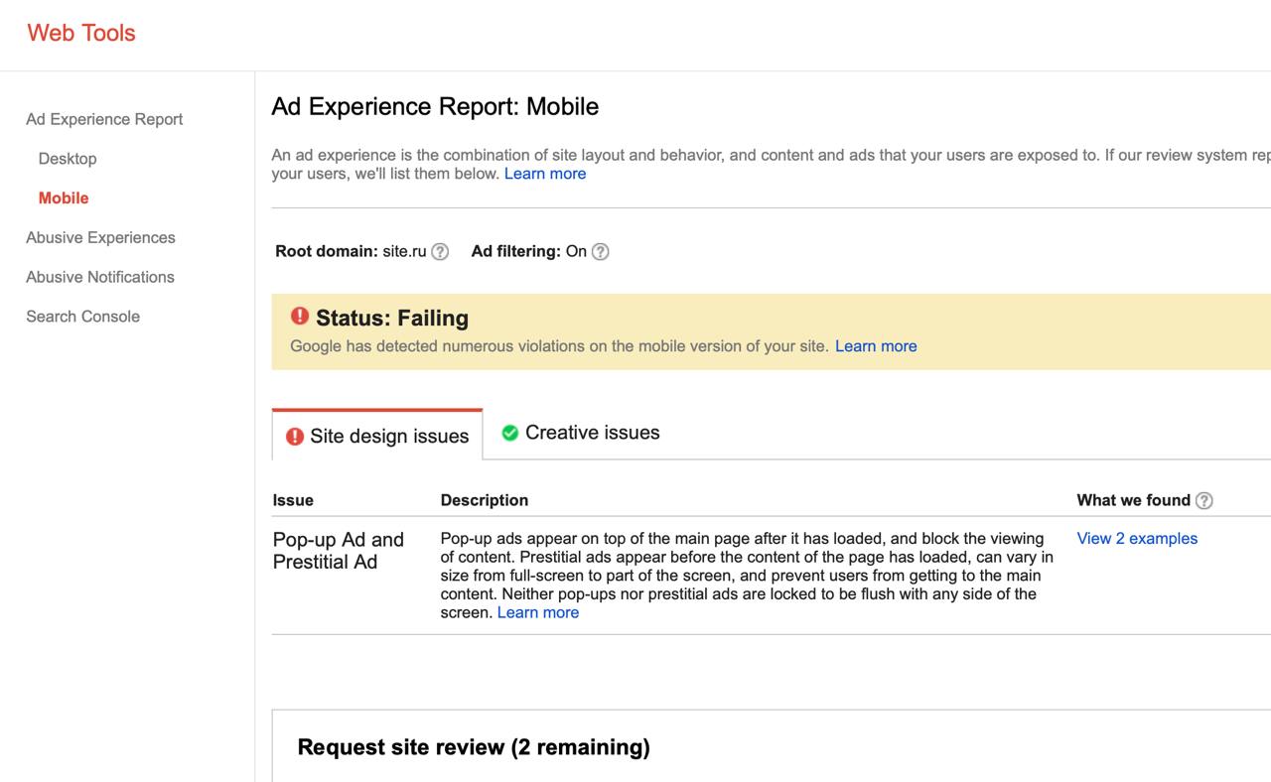
Task: Click the Web Tools logo text
Action: (81, 33)
